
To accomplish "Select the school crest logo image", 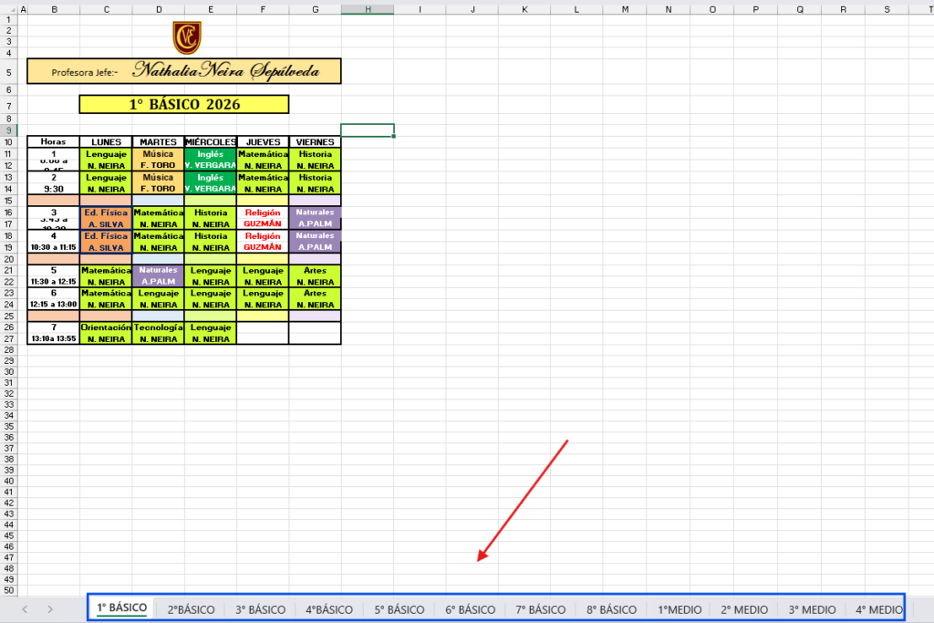I will (187, 37).
